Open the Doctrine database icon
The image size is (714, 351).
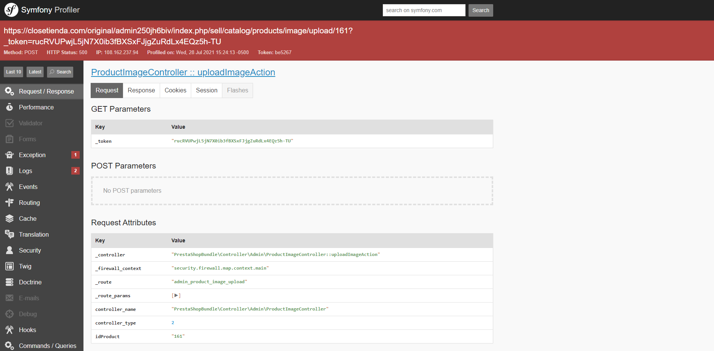click(9, 282)
